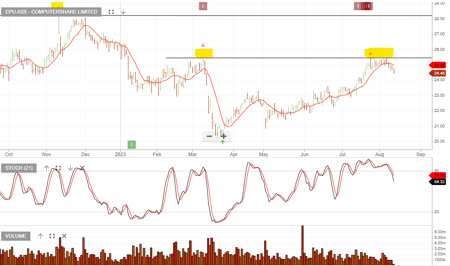Image resolution: width=450 pixels, height=266 pixels.
Task: Click the 1000k volume axis label
Action: (440, 260)
